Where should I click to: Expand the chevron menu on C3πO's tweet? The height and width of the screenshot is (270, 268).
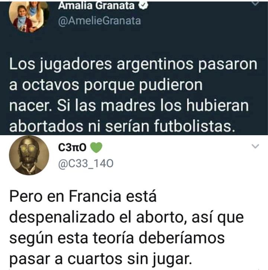[x=255, y=146]
